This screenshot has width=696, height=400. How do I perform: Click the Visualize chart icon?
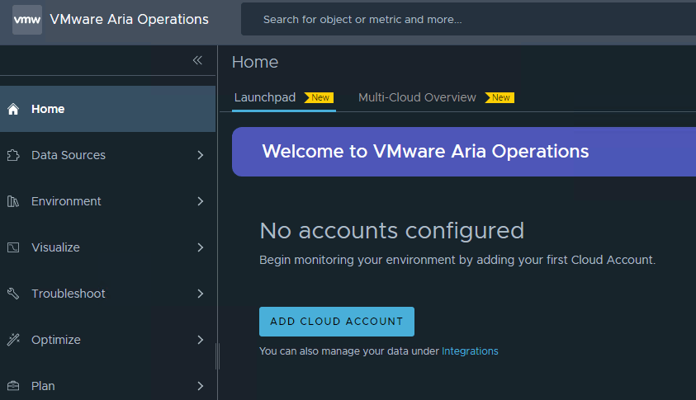13,247
